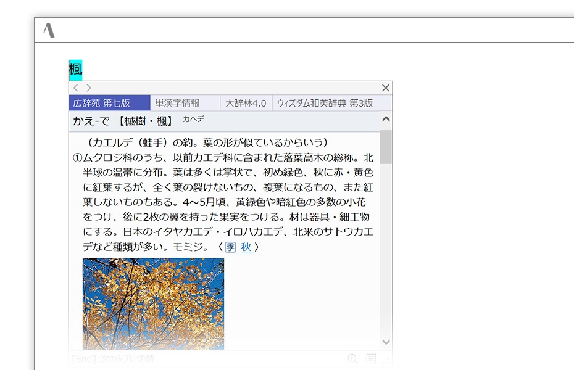
Task: Go forward with the right arrow icon
Action: [89, 88]
